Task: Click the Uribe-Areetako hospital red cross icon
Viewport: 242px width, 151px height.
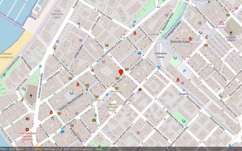Action: pos(27,130)
